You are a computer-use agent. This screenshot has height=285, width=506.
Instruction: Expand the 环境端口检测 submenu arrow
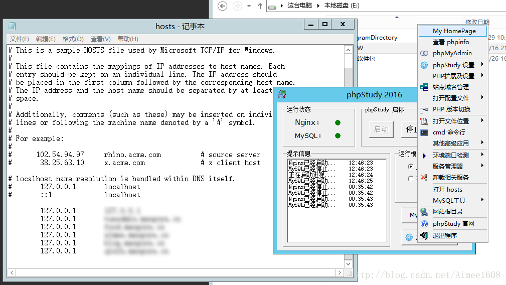pos(482,154)
